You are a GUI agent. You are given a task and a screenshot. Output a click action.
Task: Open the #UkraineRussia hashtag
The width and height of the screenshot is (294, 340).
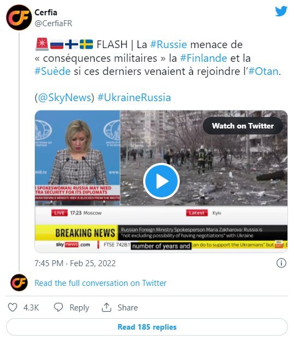tap(134, 98)
